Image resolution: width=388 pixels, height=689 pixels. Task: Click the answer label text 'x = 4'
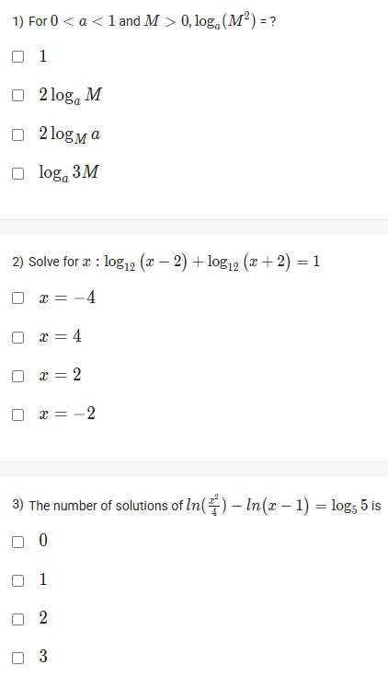click(x=60, y=336)
